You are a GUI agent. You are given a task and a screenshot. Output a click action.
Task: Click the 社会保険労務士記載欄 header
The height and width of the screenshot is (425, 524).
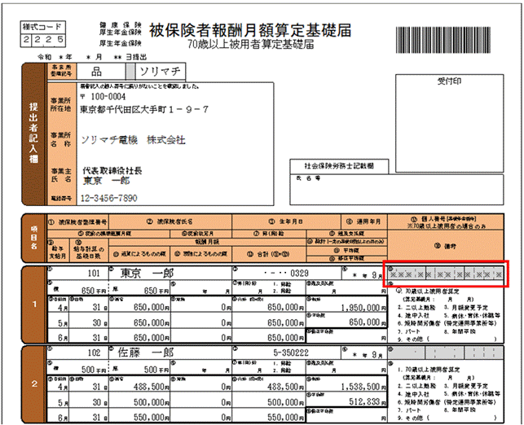[339, 166]
